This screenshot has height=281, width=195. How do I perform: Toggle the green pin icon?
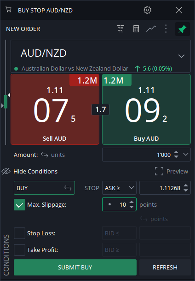pyautogui.click(x=183, y=29)
